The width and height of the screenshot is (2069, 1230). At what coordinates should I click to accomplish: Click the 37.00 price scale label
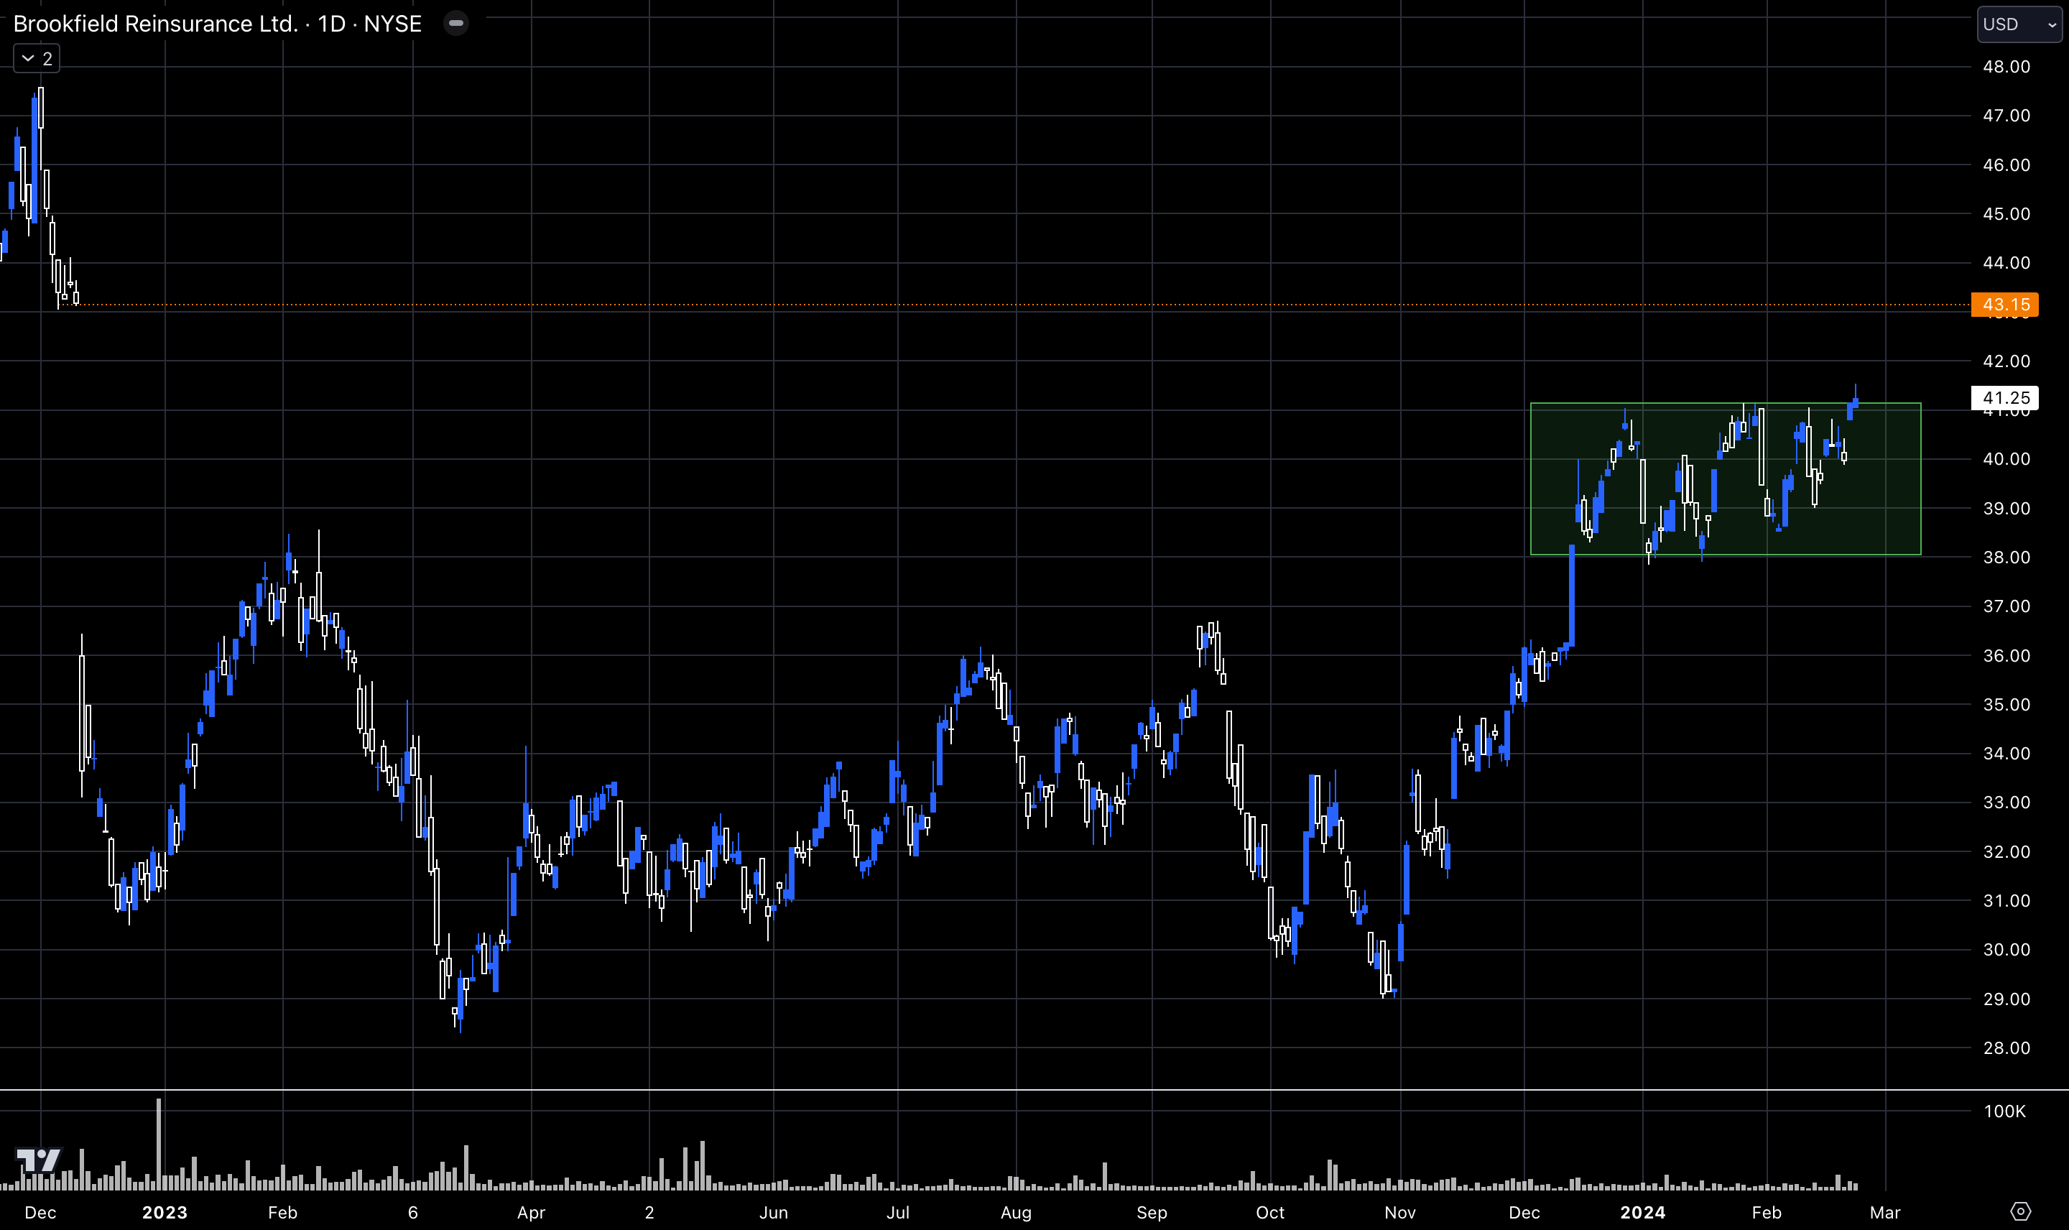pos(2006,606)
